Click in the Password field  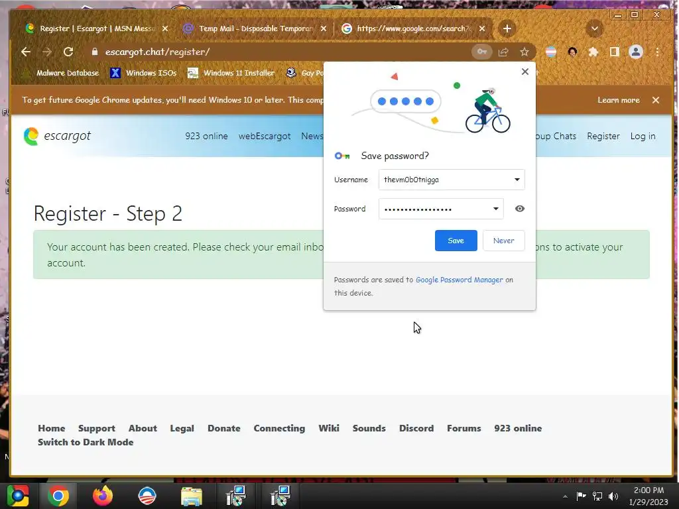[441, 209]
